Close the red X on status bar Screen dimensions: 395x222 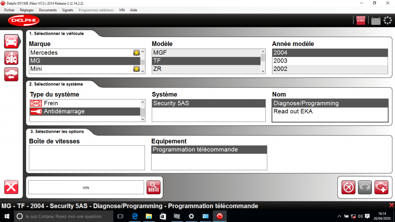(x=392, y=205)
